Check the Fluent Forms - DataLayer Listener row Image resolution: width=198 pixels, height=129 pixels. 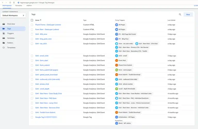[32, 25]
